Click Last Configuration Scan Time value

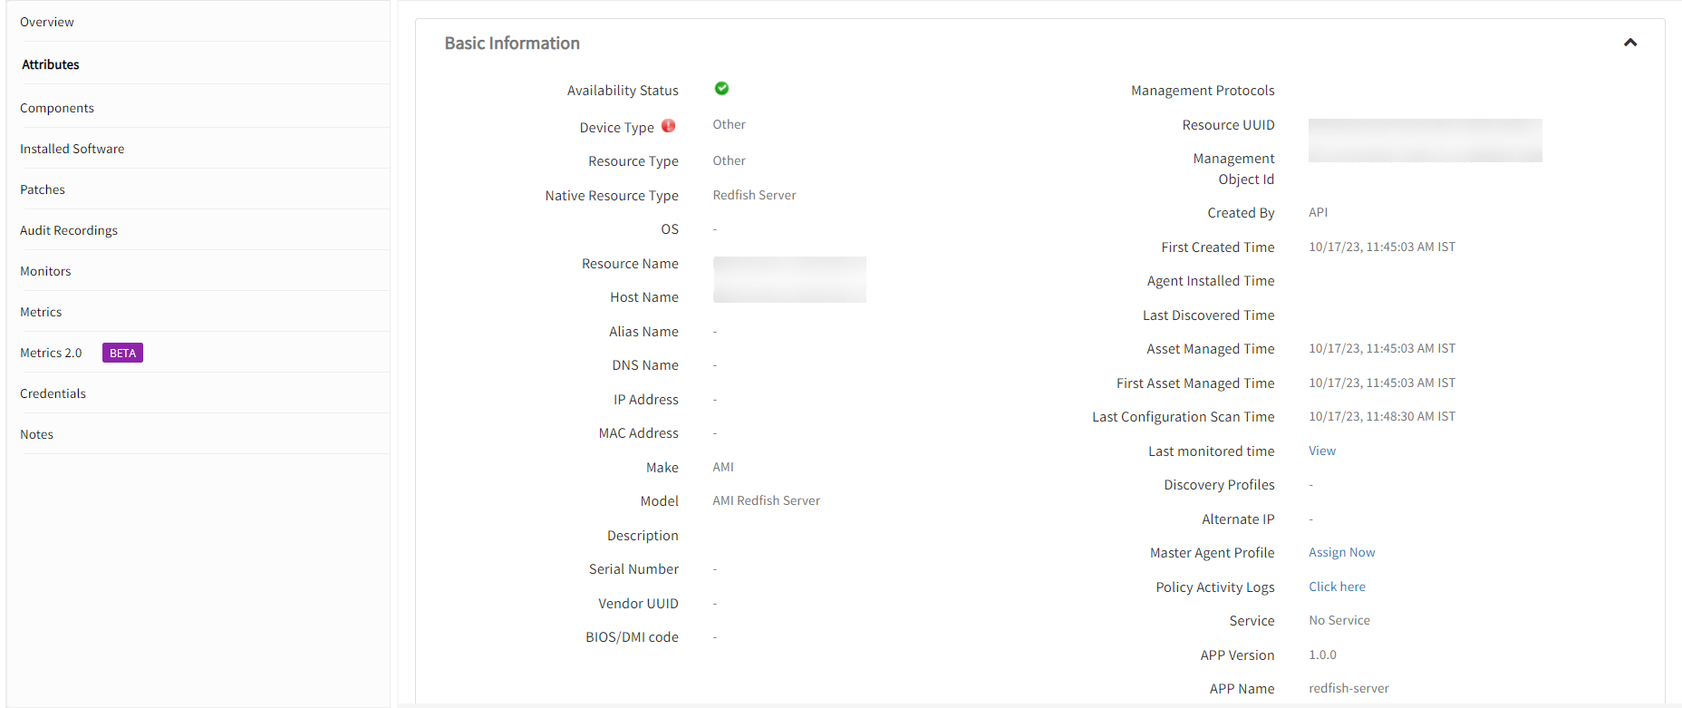tap(1382, 416)
